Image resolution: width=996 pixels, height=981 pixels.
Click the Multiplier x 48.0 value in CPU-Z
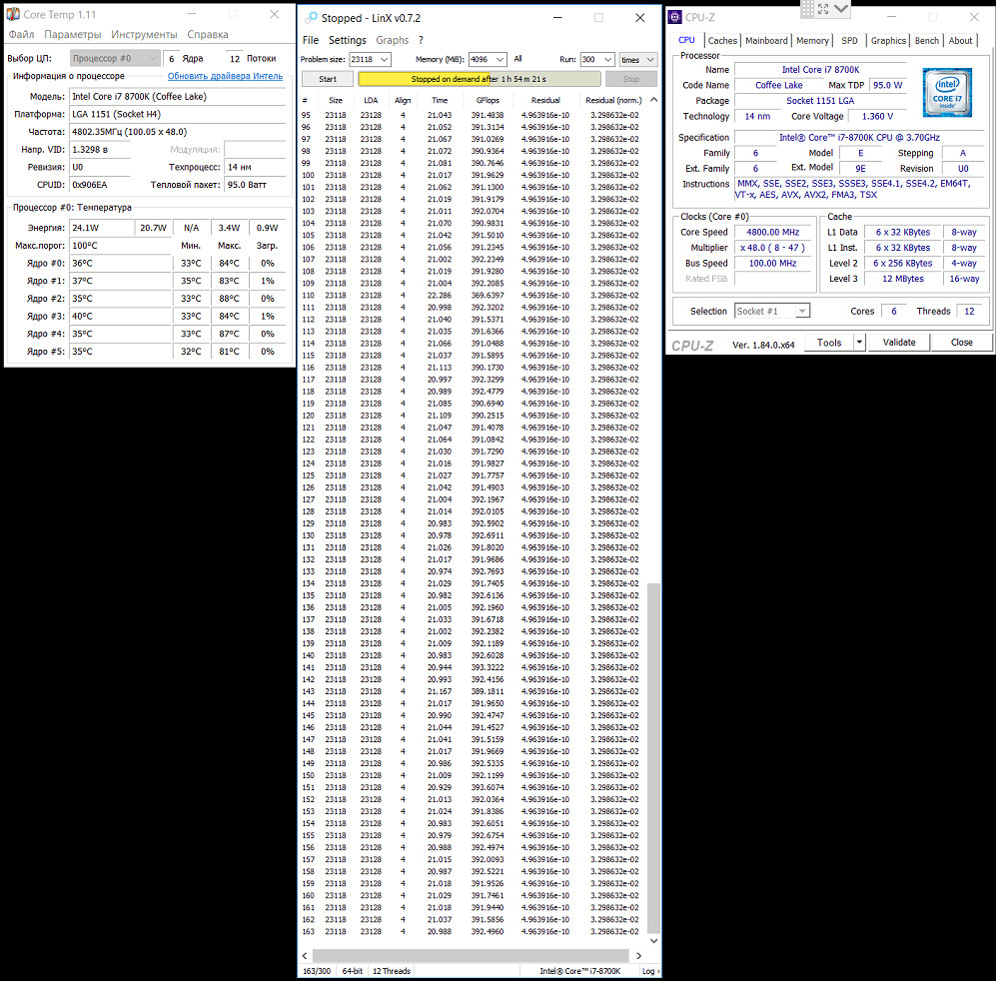(x=772, y=248)
